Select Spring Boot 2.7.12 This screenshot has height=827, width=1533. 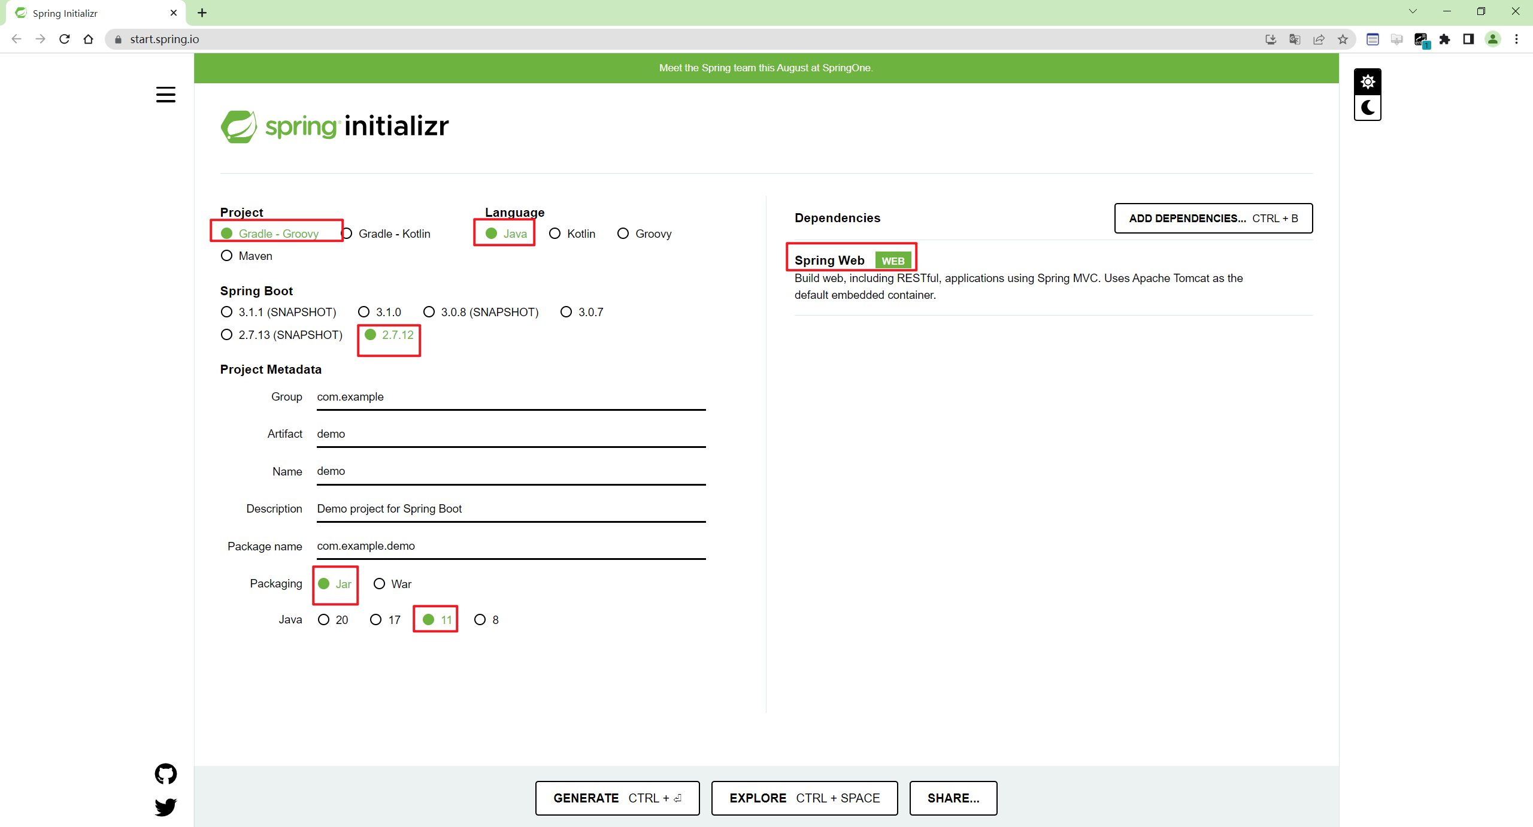[x=389, y=335]
